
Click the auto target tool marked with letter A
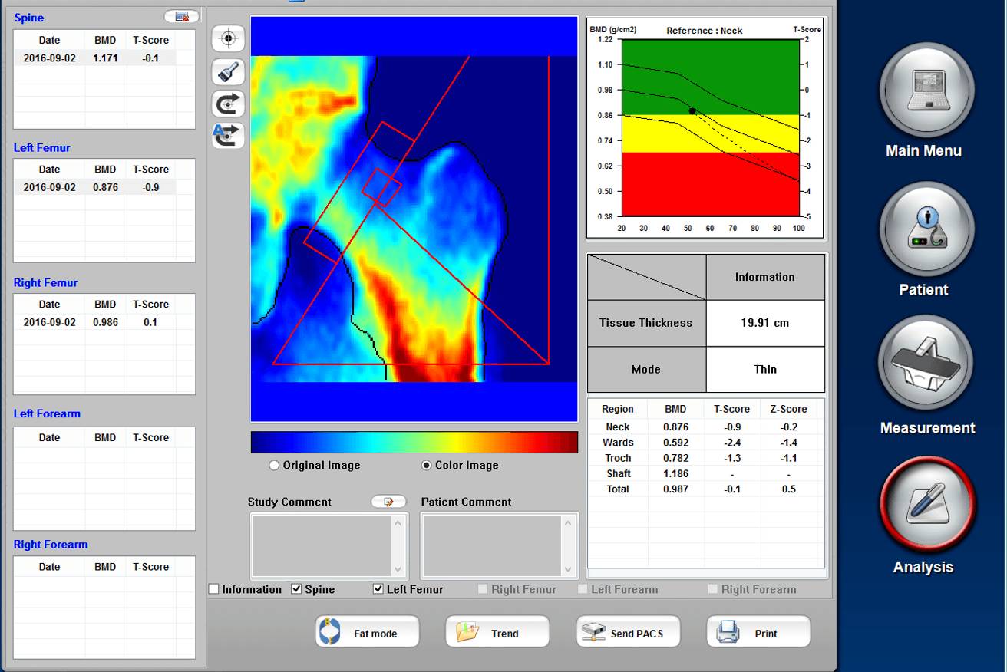(x=228, y=135)
